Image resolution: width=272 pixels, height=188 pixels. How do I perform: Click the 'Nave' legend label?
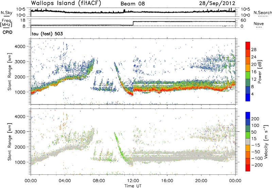[259, 24]
